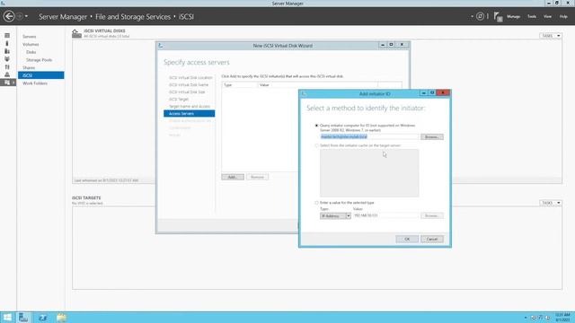Click File and Storage Services rail icon
Viewport: 575px width, 323px height.
tap(7, 83)
